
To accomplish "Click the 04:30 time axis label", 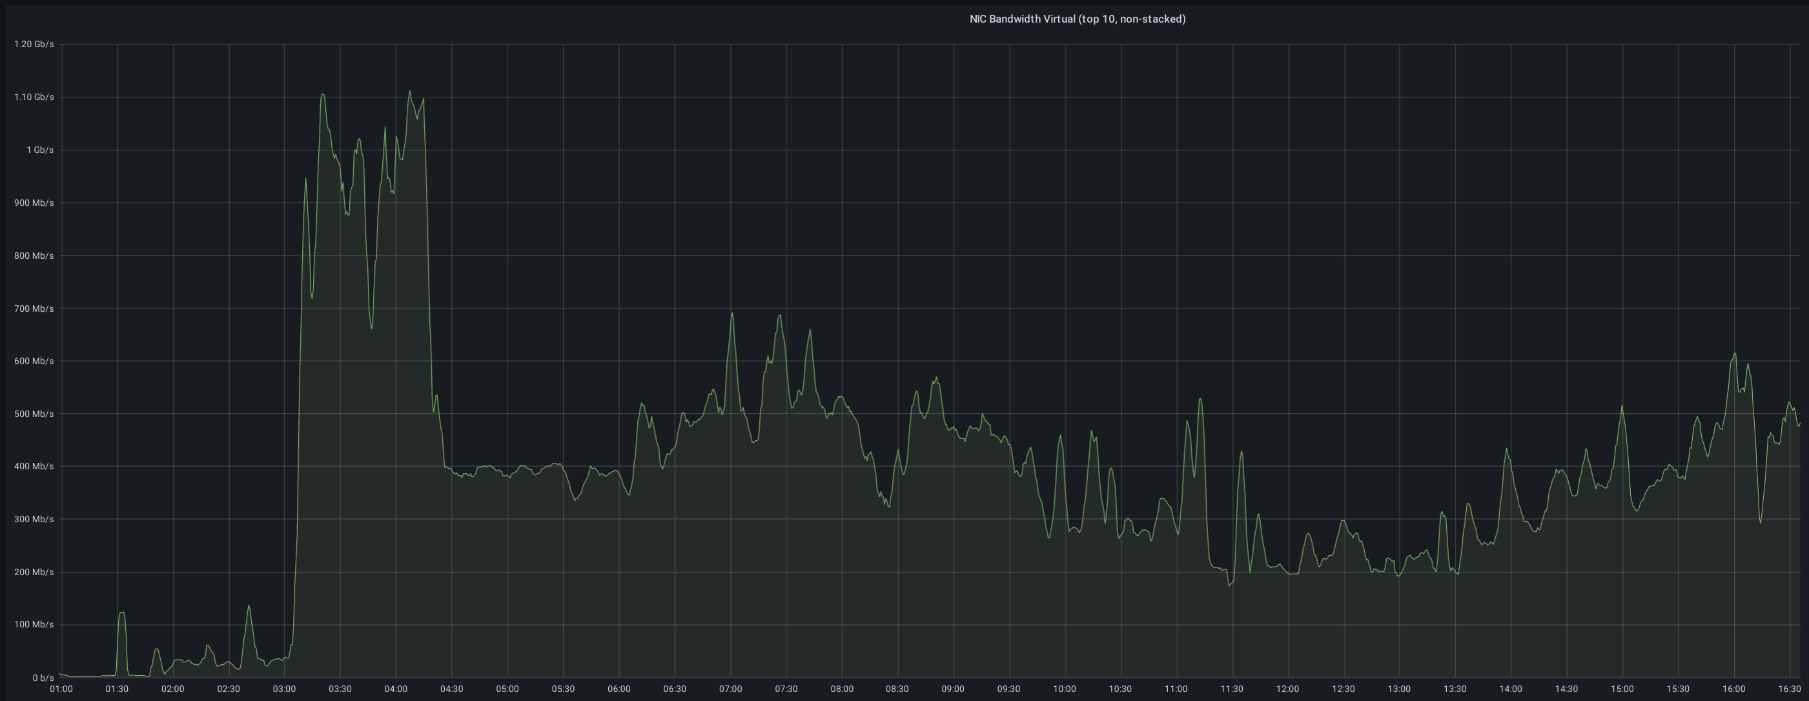I will 451,689.
